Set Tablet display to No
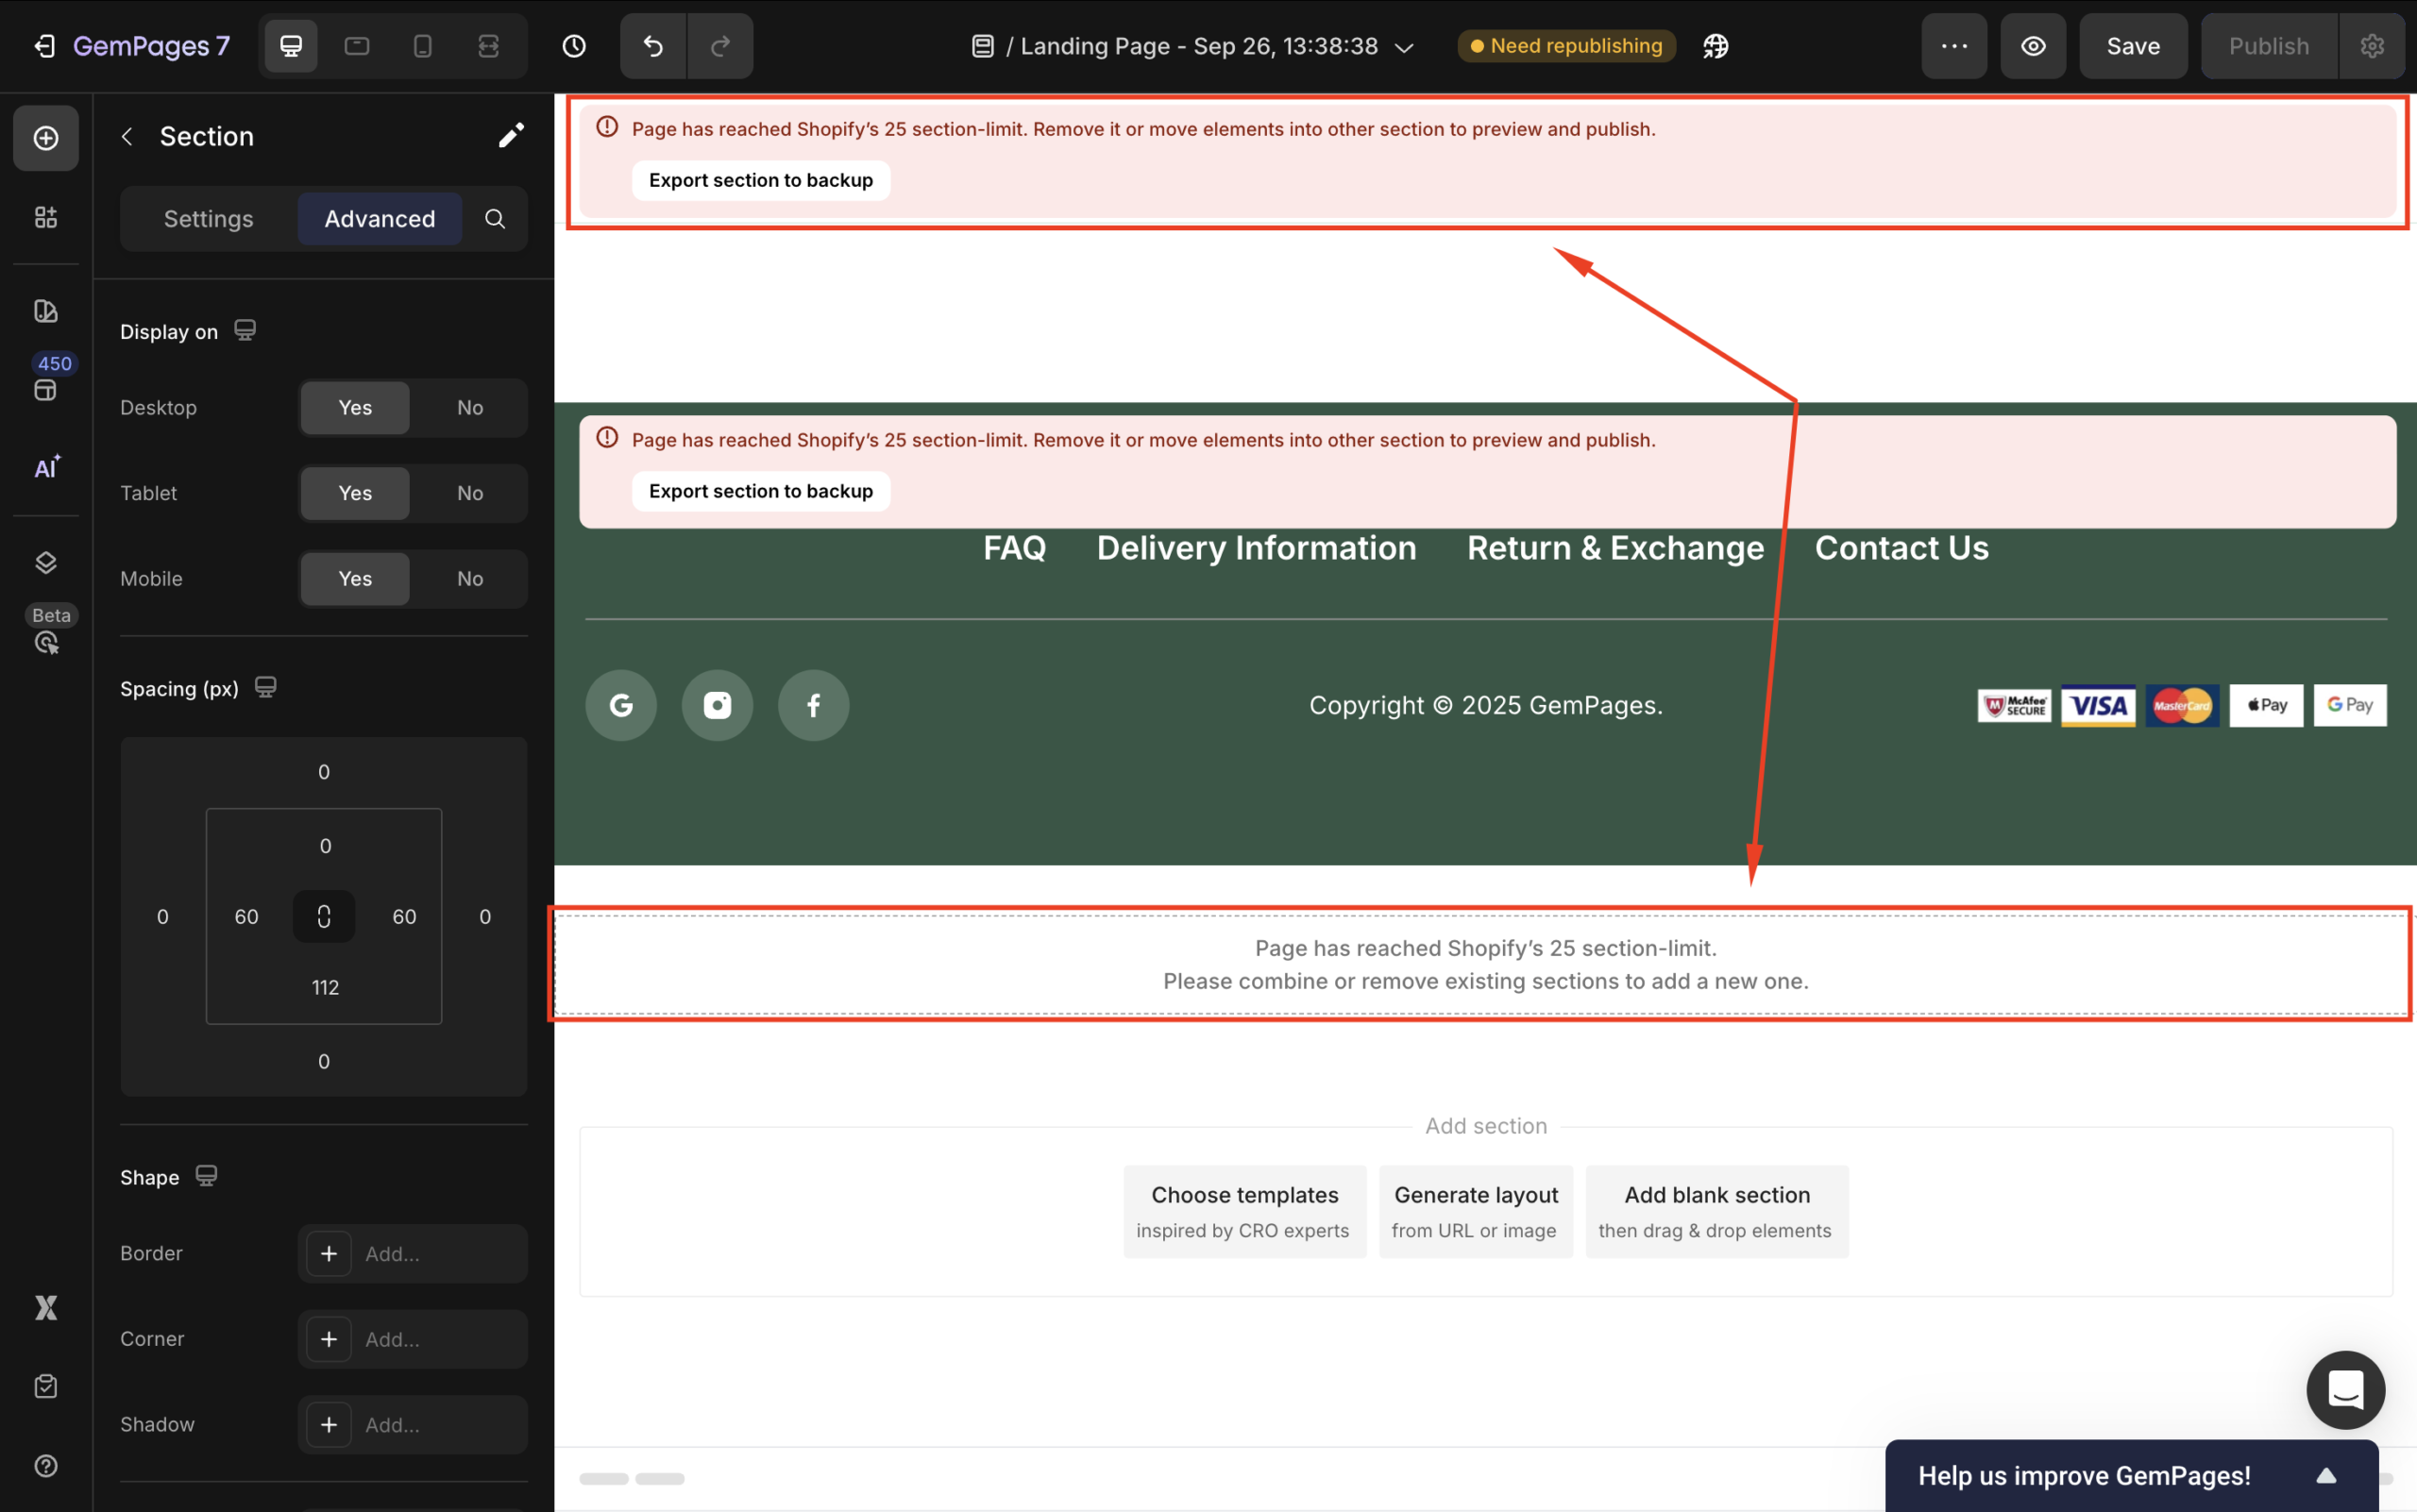2417x1512 pixels. point(469,493)
